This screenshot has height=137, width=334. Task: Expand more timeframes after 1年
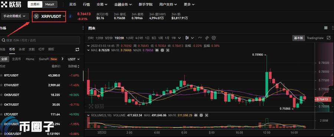tap(179, 38)
